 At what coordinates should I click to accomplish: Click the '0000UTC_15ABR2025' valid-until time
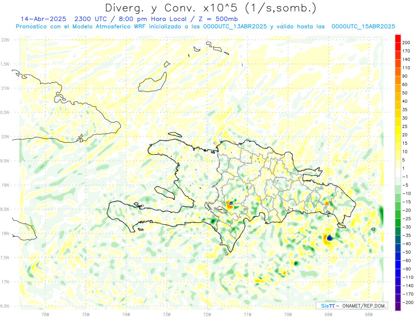(x=363, y=26)
